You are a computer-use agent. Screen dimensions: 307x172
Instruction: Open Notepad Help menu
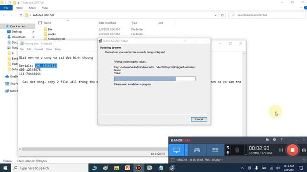point(58,49)
